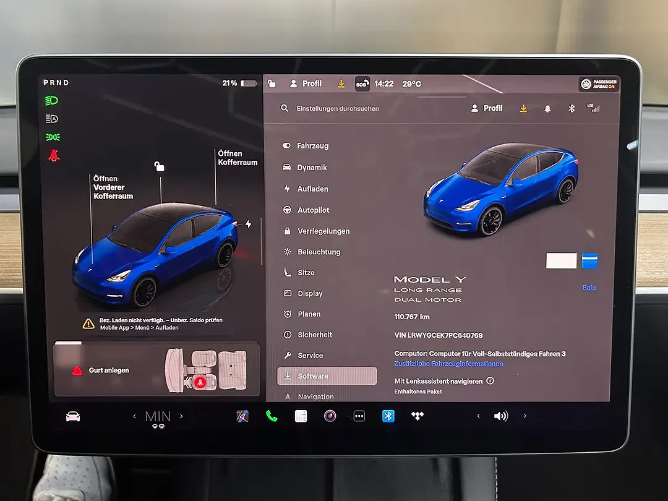This screenshot has height=501, width=668.
Task: Tap the parking lights indicator icon
Action: pyautogui.click(x=53, y=137)
